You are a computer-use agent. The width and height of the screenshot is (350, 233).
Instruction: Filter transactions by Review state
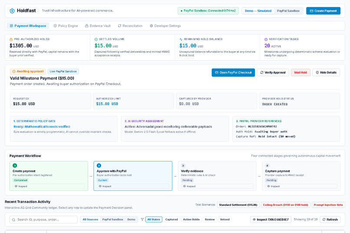point(210,220)
